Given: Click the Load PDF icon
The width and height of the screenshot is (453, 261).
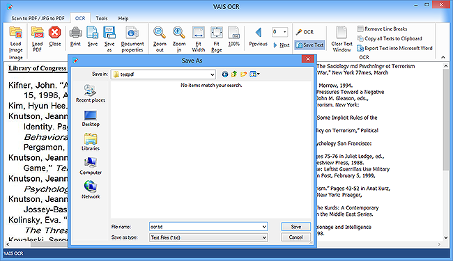Looking at the screenshot, I should point(37,33).
